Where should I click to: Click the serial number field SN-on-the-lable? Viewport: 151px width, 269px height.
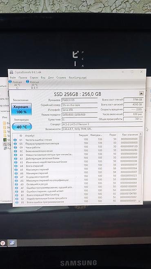click(80, 105)
